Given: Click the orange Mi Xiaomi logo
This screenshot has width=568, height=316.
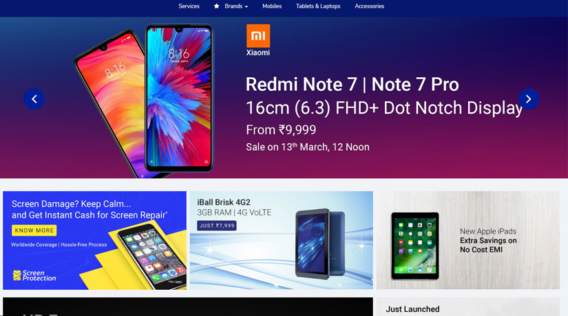Looking at the screenshot, I should tap(258, 36).
